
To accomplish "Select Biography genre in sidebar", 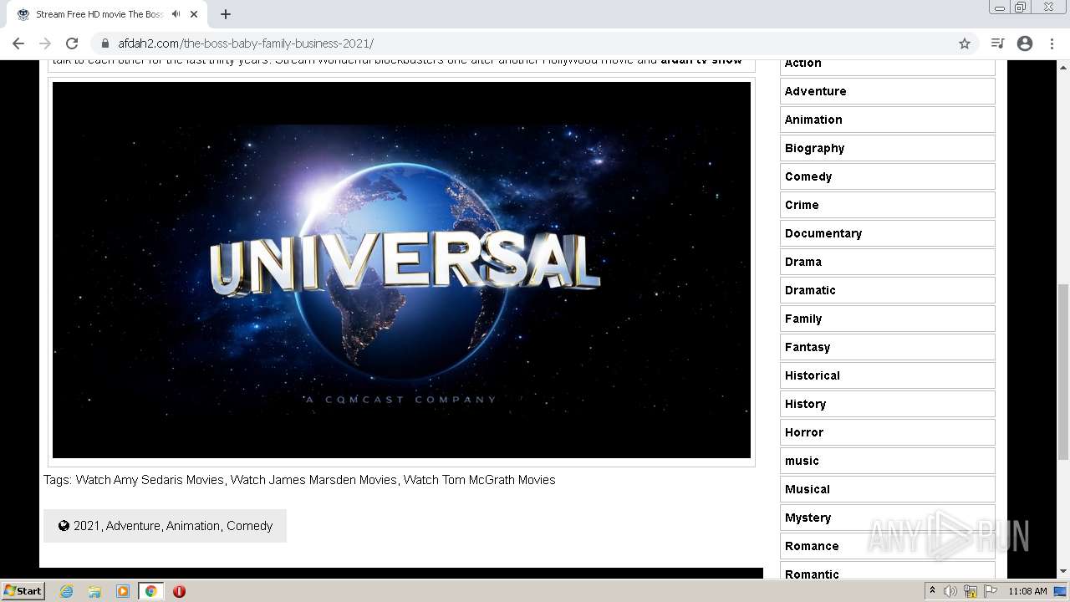I will click(x=887, y=148).
